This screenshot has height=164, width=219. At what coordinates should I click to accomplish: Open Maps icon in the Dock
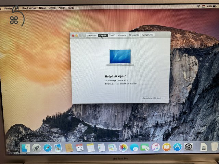pos(112,148)
